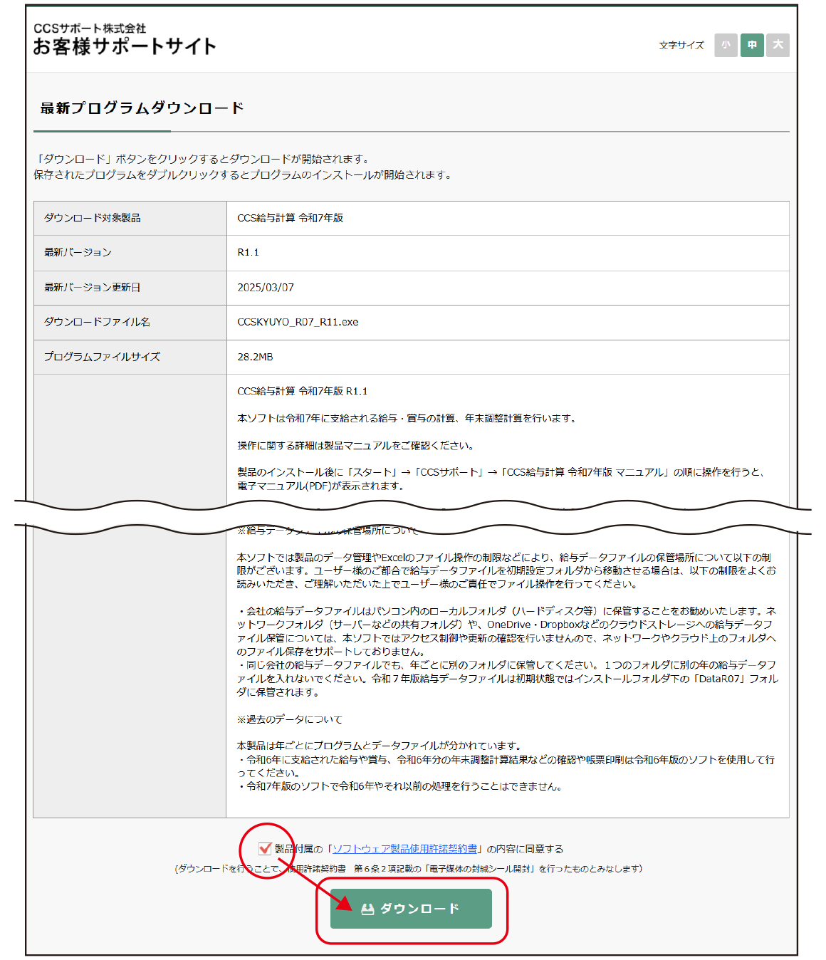Click the お客様サポートサイト site title

125,46
